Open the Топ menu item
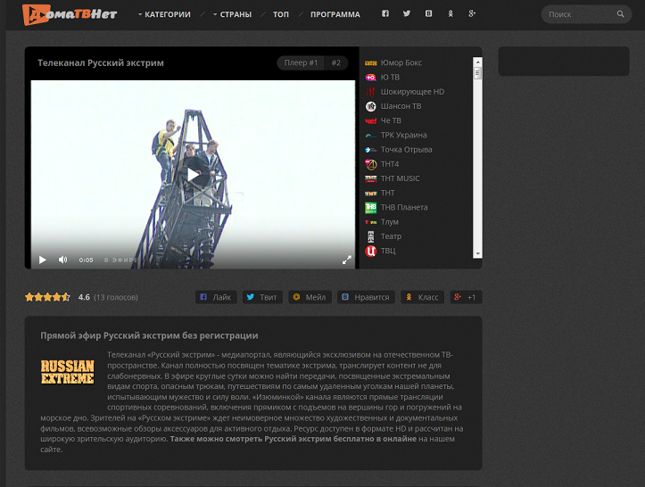This screenshot has height=487, width=645. point(281,14)
